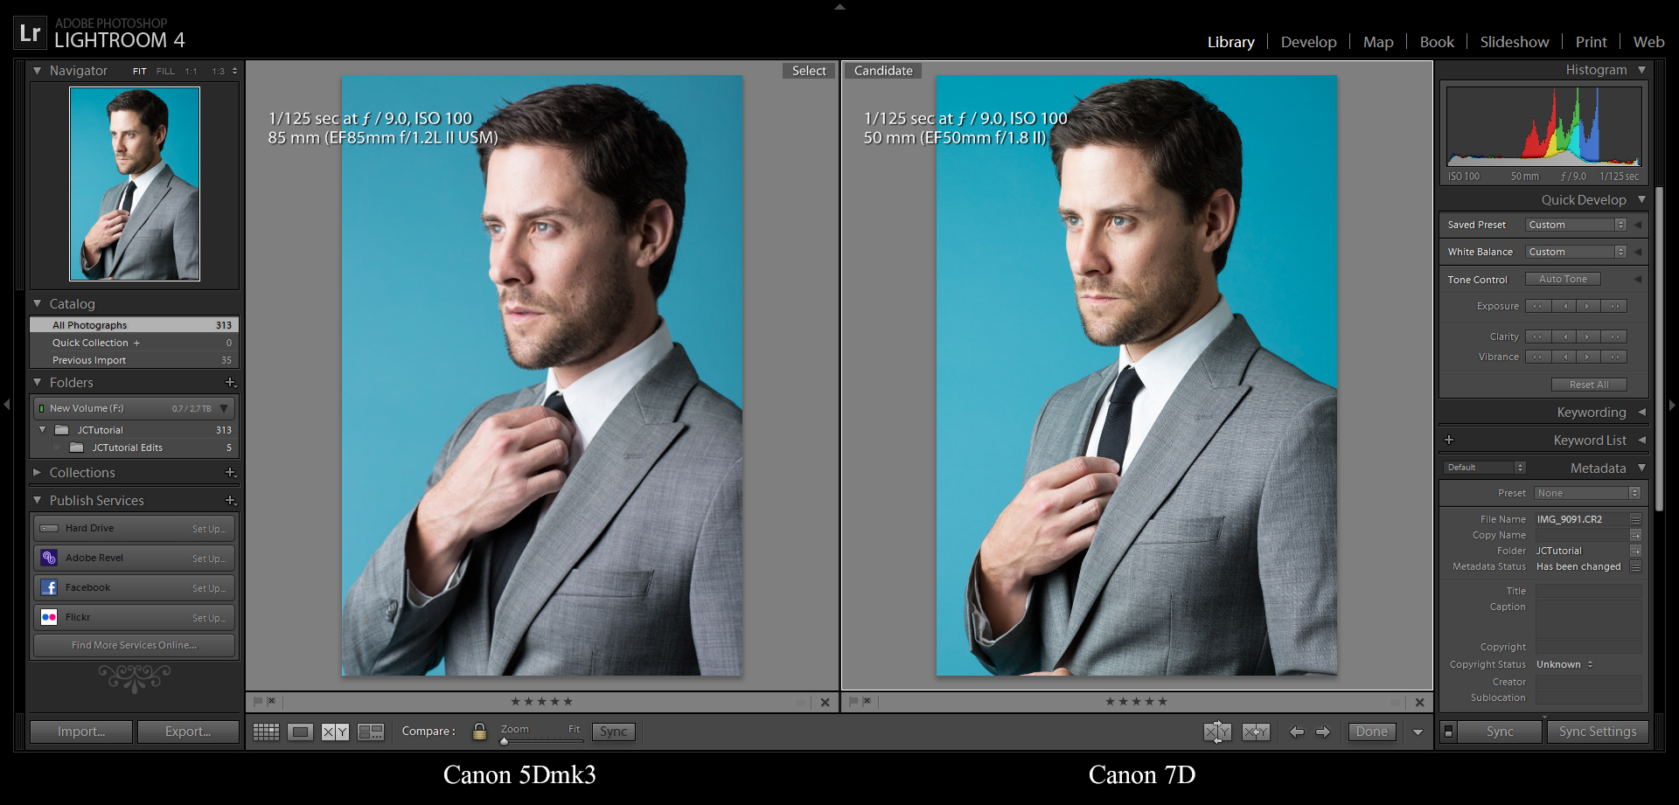Set up Adobe Revel publish service
The height and width of the screenshot is (805, 1679).
pos(209,559)
